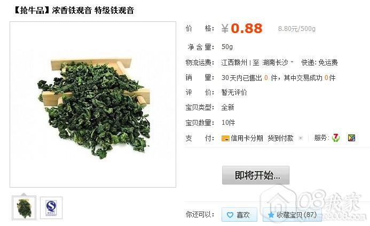Click the 7-day return service icon
The height and width of the screenshot is (226, 370).
335,138
